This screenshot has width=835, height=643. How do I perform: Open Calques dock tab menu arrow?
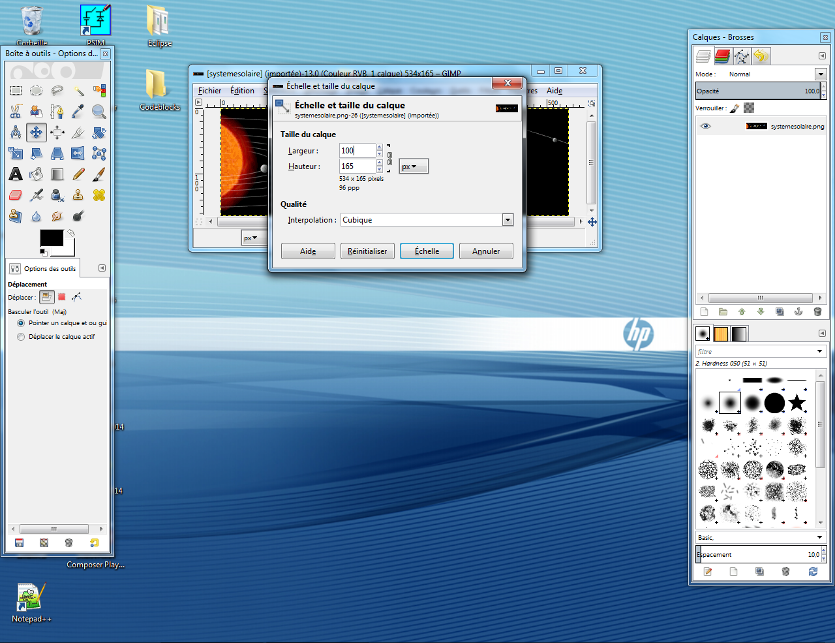pyautogui.click(x=822, y=56)
